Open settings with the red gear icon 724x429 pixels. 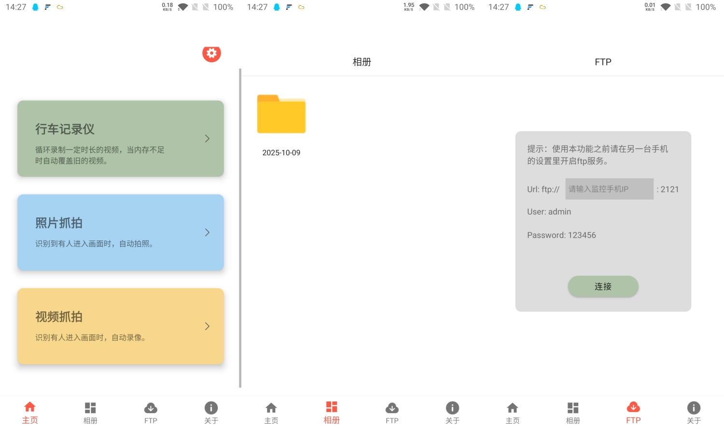pos(211,54)
